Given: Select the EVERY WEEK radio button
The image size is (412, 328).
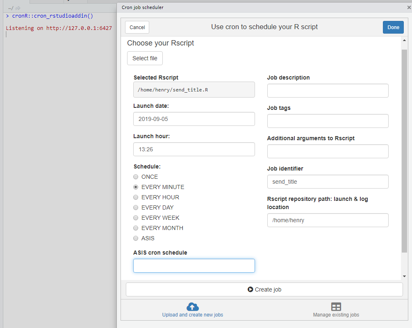Looking at the screenshot, I should point(136,218).
